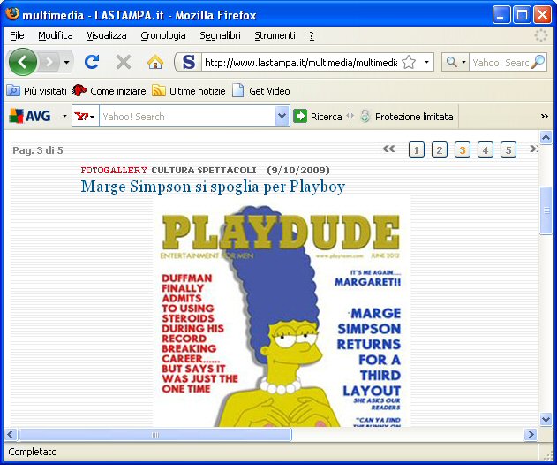Click the green Ricerca arrow icon
557x465 pixels.
[300, 116]
